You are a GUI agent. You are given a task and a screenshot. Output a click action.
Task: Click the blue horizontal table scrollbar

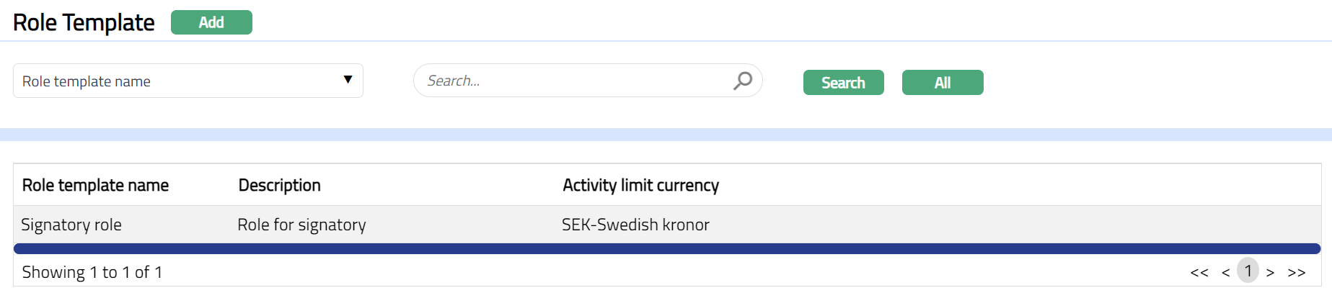666,248
